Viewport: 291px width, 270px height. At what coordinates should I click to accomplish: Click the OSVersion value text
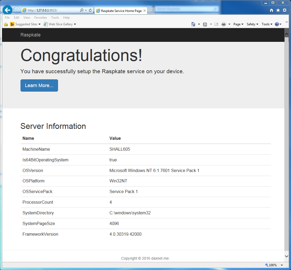[154, 170]
